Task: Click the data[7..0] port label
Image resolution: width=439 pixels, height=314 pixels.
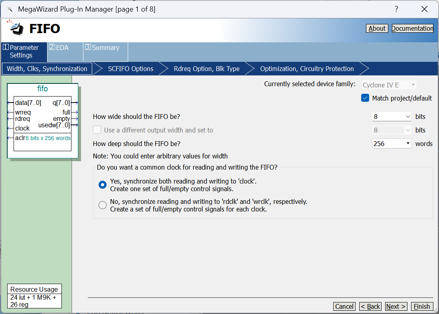Action: (x=28, y=103)
